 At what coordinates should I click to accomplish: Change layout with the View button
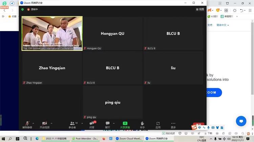(x=200, y=9)
